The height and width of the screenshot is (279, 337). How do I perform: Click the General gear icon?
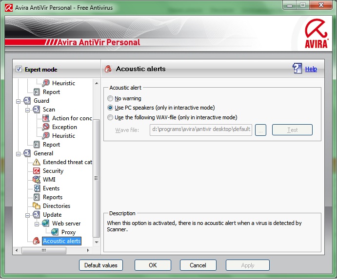coord(27,153)
